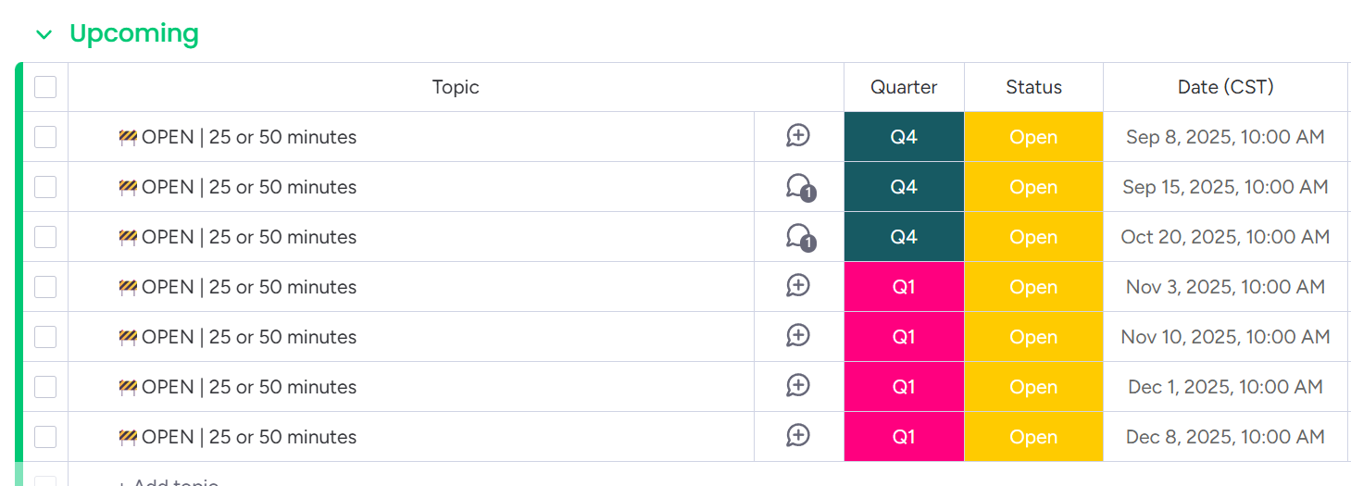Open Q4 quarter label on Sep 15 row
Image resolution: width=1351 pixels, height=486 pixels.
904,187
